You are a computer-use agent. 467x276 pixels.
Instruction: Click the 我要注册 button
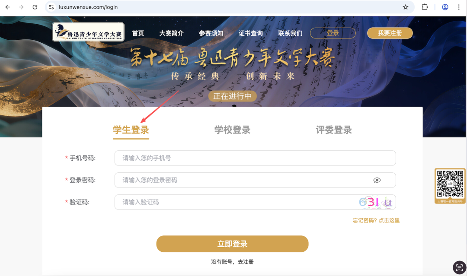tap(390, 33)
